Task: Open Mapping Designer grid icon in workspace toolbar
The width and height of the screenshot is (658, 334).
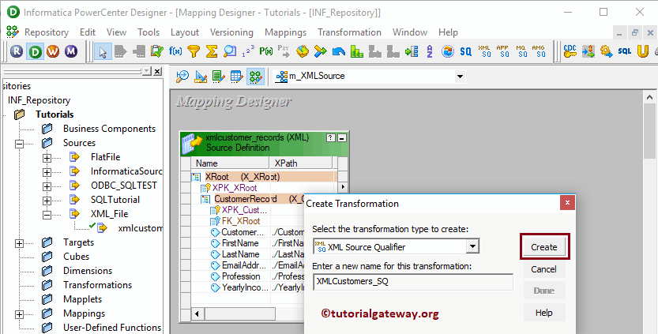Action: click(255, 77)
